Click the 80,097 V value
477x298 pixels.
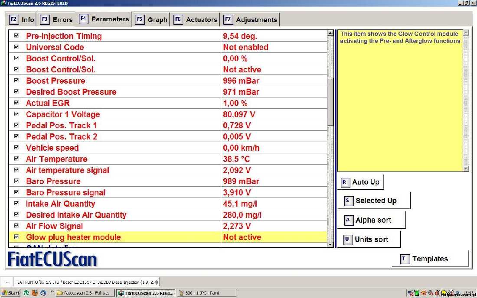tap(239, 114)
